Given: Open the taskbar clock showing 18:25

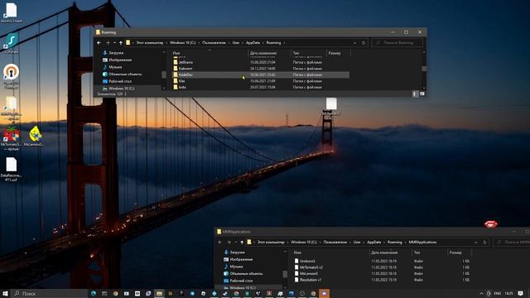Looking at the screenshot, I should click(508, 294).
